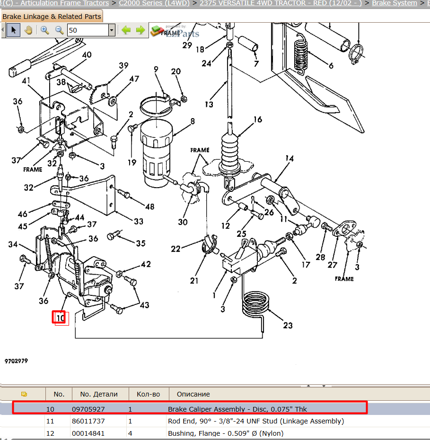This screenshot has height=440, width=430.
Task: Click the EzParts logo
Action: 175,31
